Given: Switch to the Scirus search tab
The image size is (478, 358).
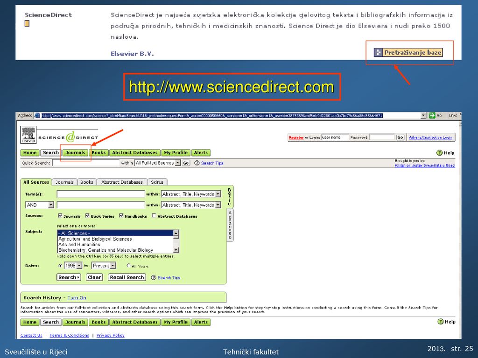Looking at the screenshot, I should tap(157, 182).
